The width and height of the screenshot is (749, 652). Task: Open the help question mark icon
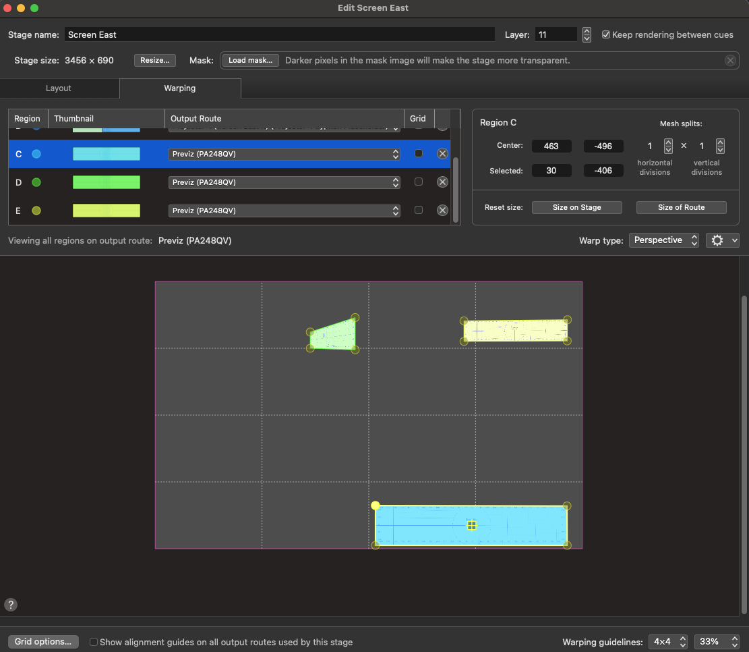click(x=11, y=604)
